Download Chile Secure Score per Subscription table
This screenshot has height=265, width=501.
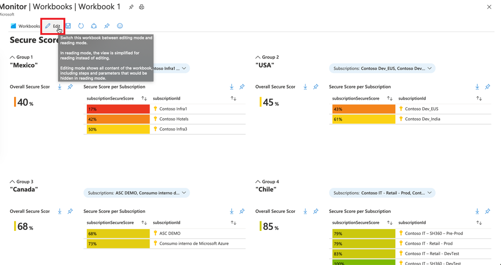pyautogui.click(x=477, y=211)
